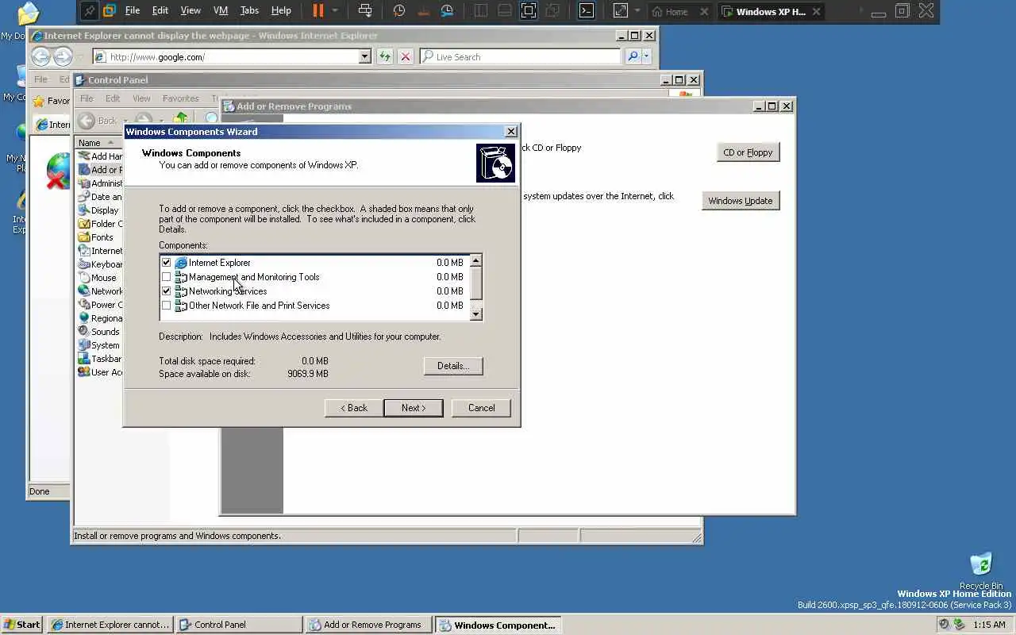Viewport: 1016px width, 635px height.
Task: Select the Mouse control panel item
Action: click(98, 278)
